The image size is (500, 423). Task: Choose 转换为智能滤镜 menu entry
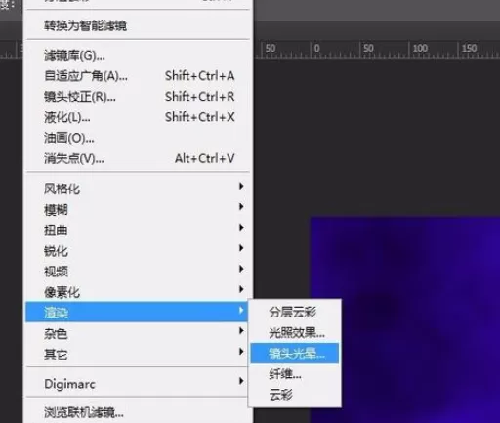(138, 25)
